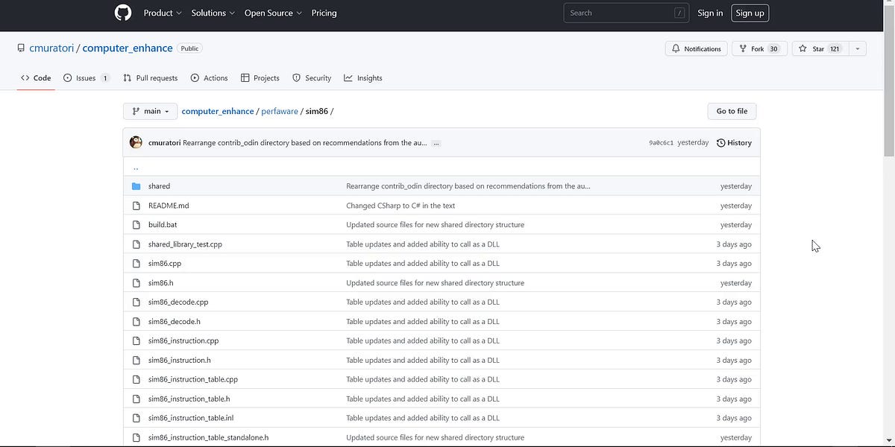Open the shared folder via its folder icon
This screenshot has width=895, height=447.
pyautogui.click(x=136, y=186)
